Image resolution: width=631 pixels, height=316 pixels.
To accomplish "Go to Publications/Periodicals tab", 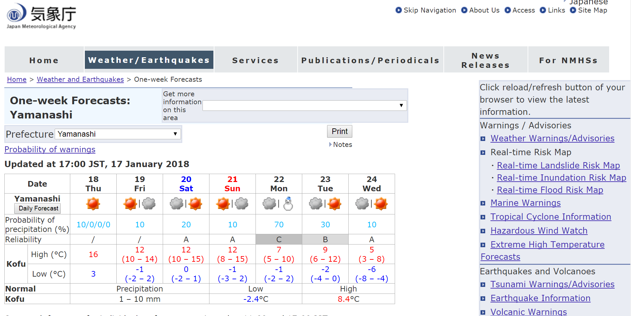I will click(370, 60).
